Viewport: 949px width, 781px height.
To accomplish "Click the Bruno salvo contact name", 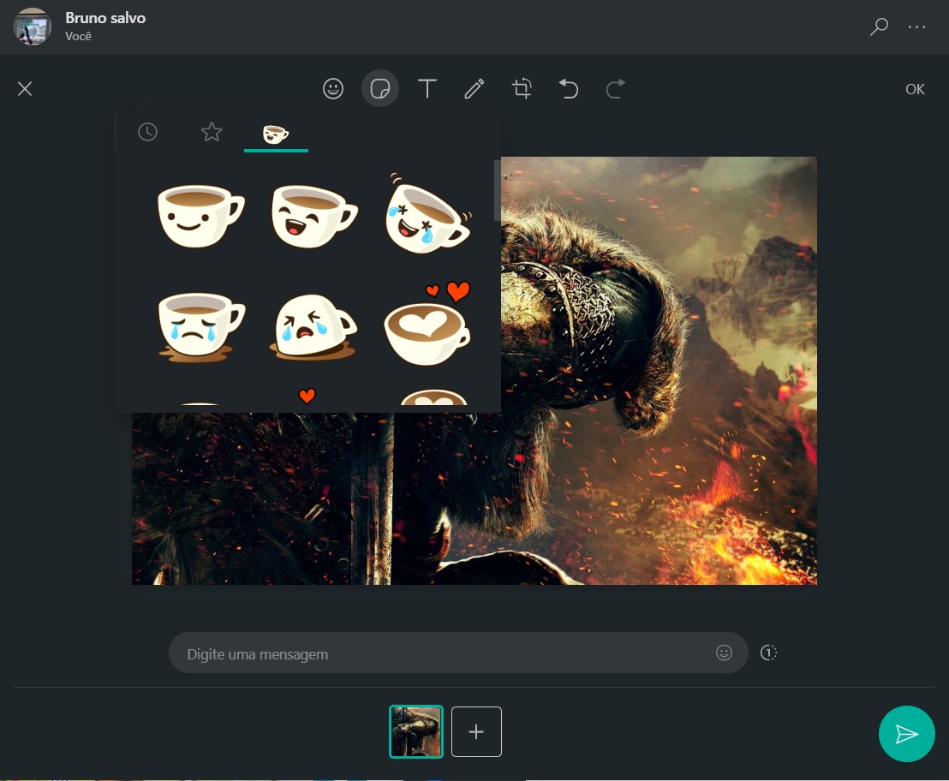I will [105, 18].
